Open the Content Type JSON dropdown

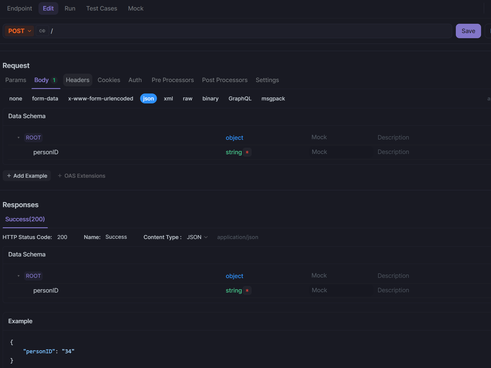point(197,237)
